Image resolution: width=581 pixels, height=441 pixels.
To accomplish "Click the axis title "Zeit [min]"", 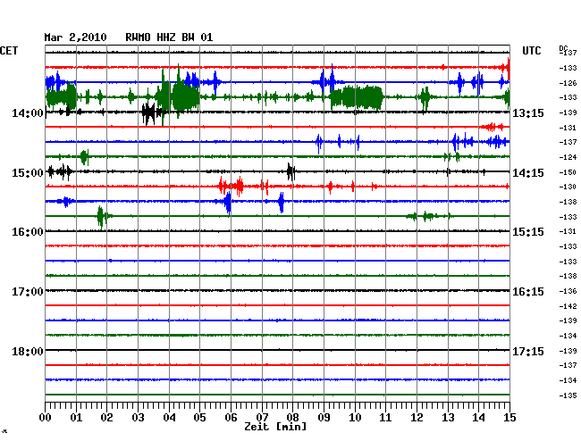I will [275, 427].
